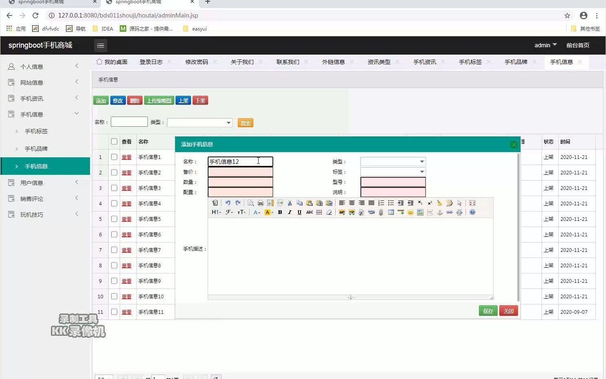
Task: Open the 标签 dropdown in add dialog
Action: [x=422, y=172]
